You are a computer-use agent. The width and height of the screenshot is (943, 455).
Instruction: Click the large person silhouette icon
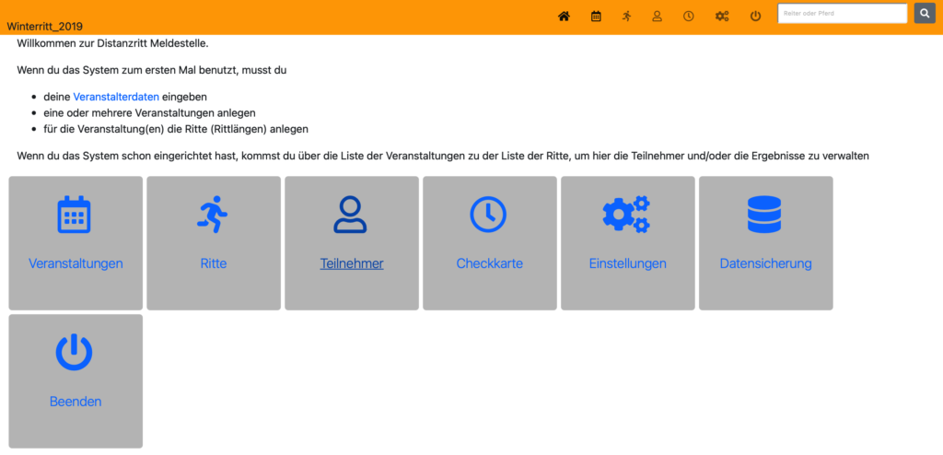tap(351, 215)
